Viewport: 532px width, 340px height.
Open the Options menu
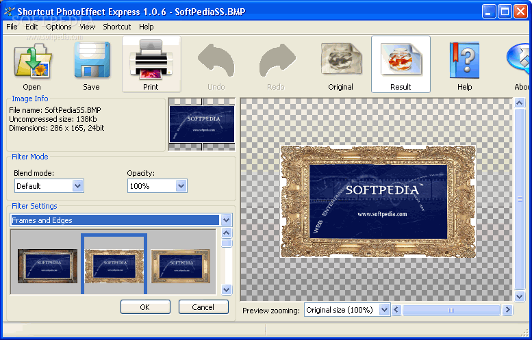point(59,27)
